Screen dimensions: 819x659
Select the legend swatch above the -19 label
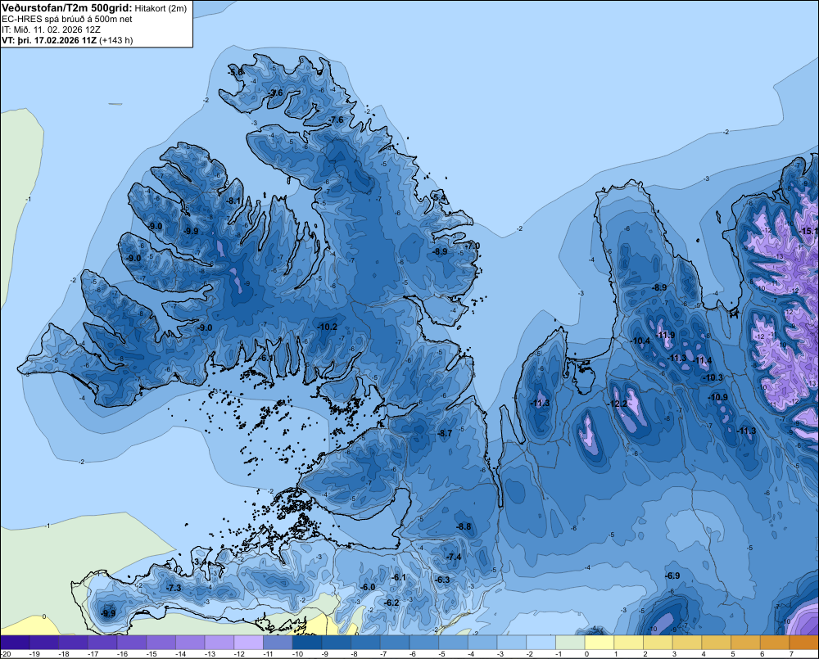coord(44,642)
